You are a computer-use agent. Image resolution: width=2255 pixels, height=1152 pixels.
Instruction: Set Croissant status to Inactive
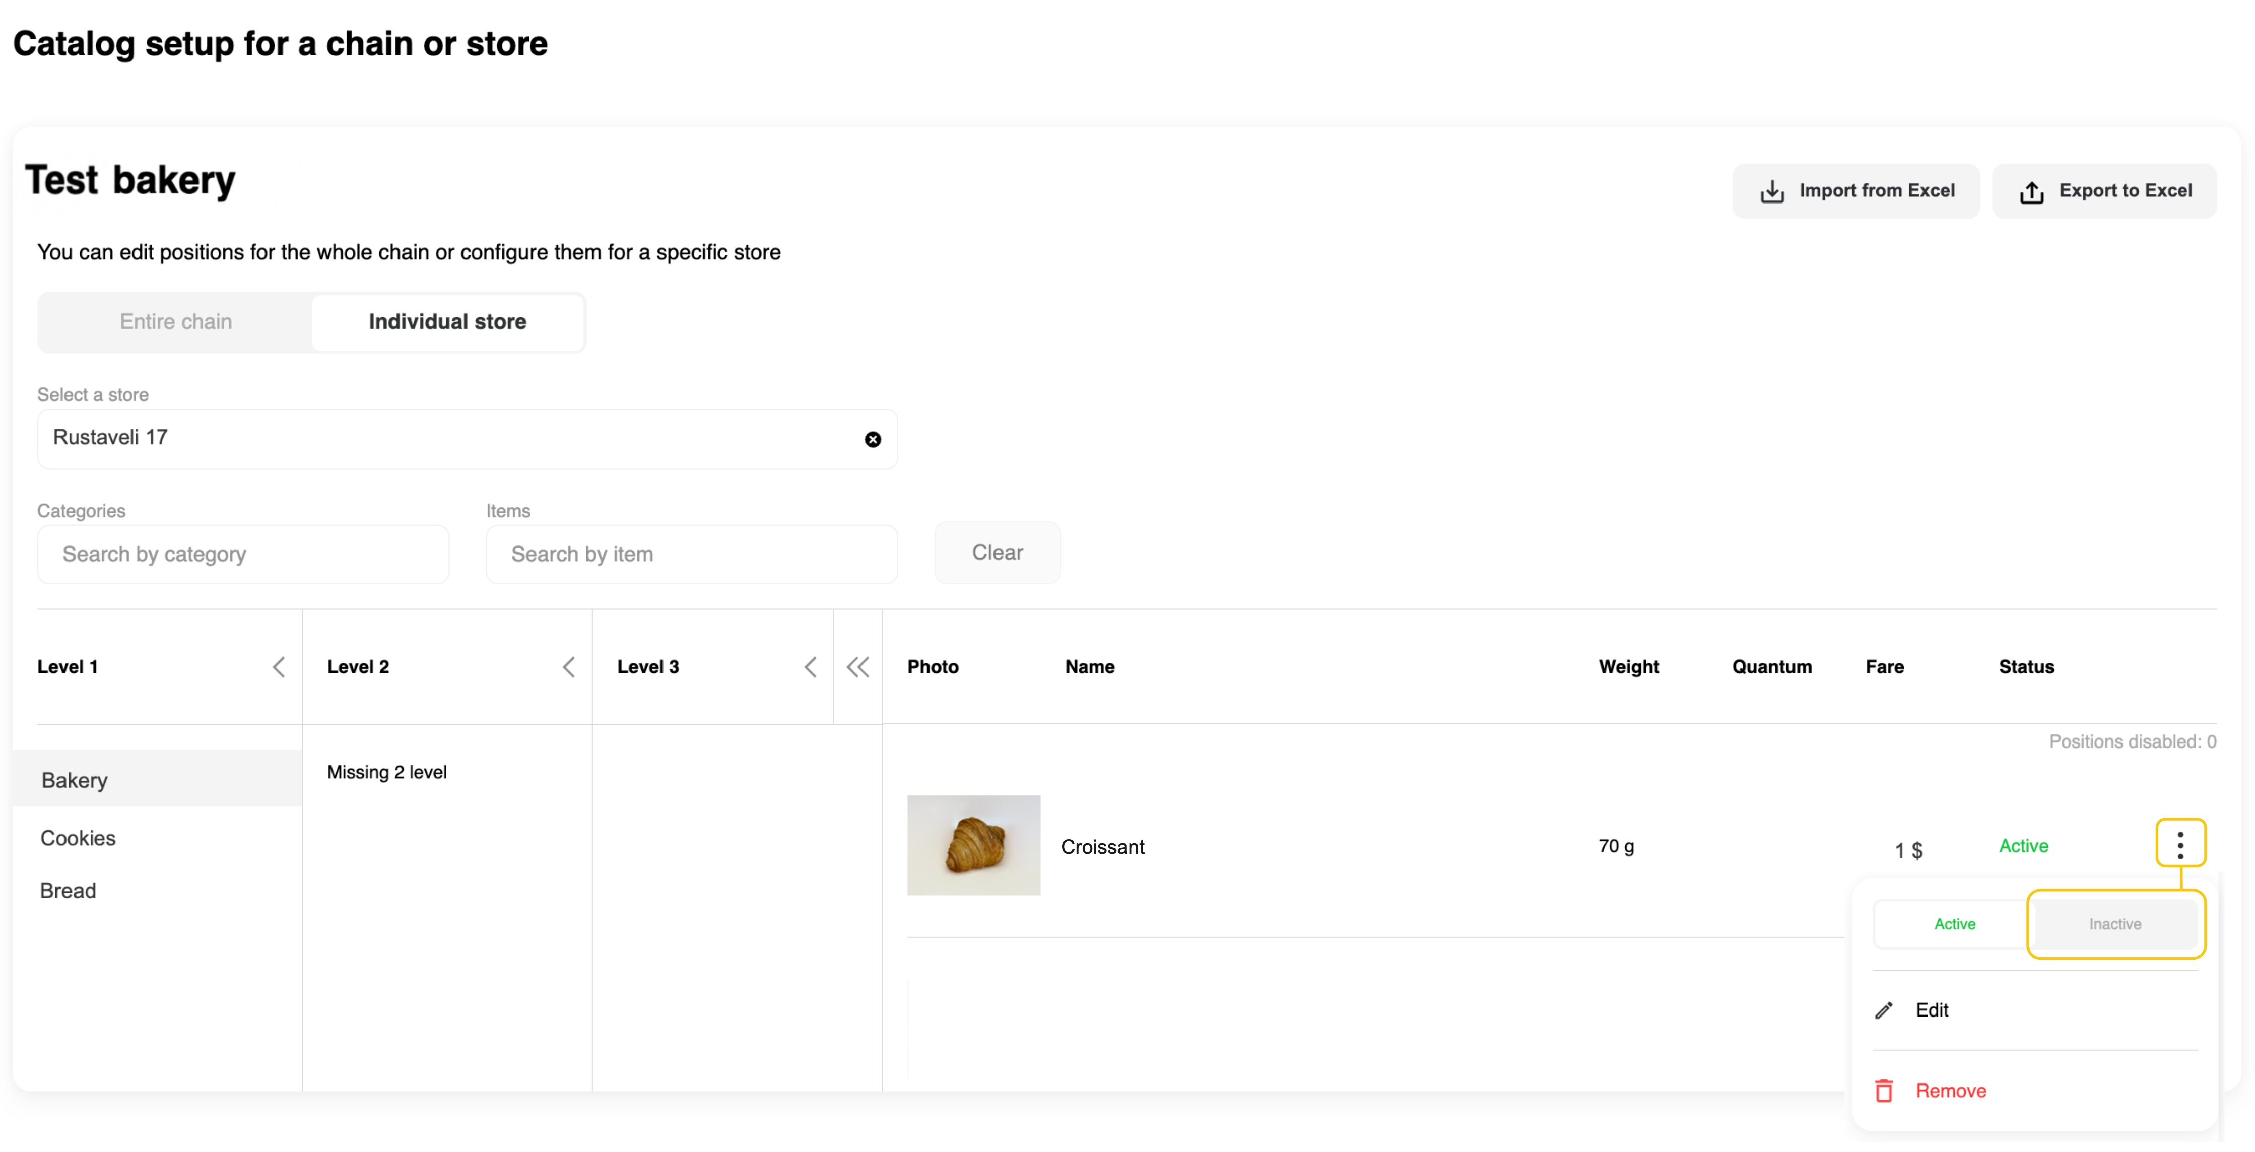point(2114,924)
